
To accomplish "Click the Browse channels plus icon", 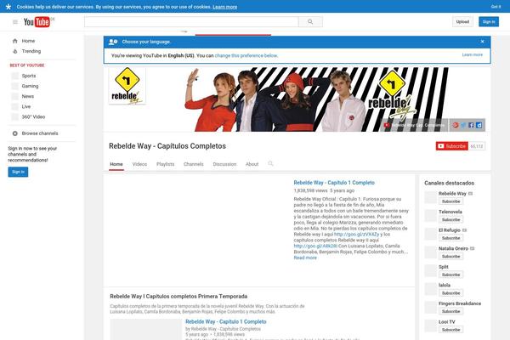I will pyautogui.click(x=15, y=133).
